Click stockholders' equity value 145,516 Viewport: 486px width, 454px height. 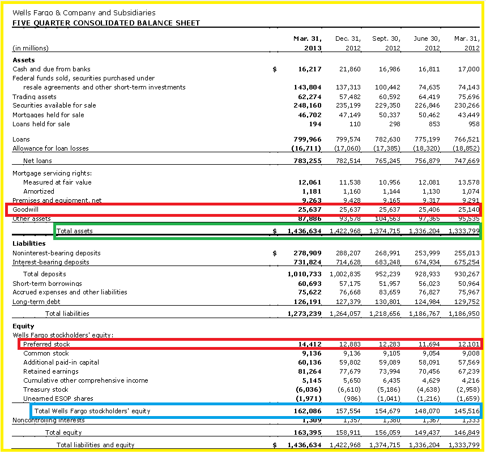(467, 411)
